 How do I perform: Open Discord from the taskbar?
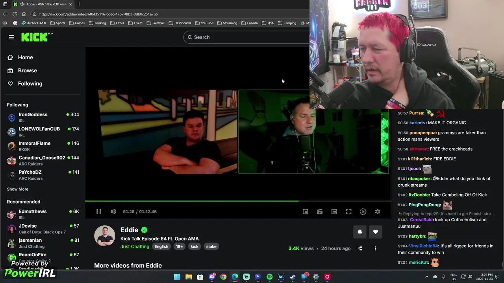[212, 277]
